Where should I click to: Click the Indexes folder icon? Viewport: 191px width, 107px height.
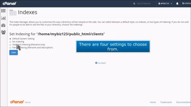(x=13, y=12)
